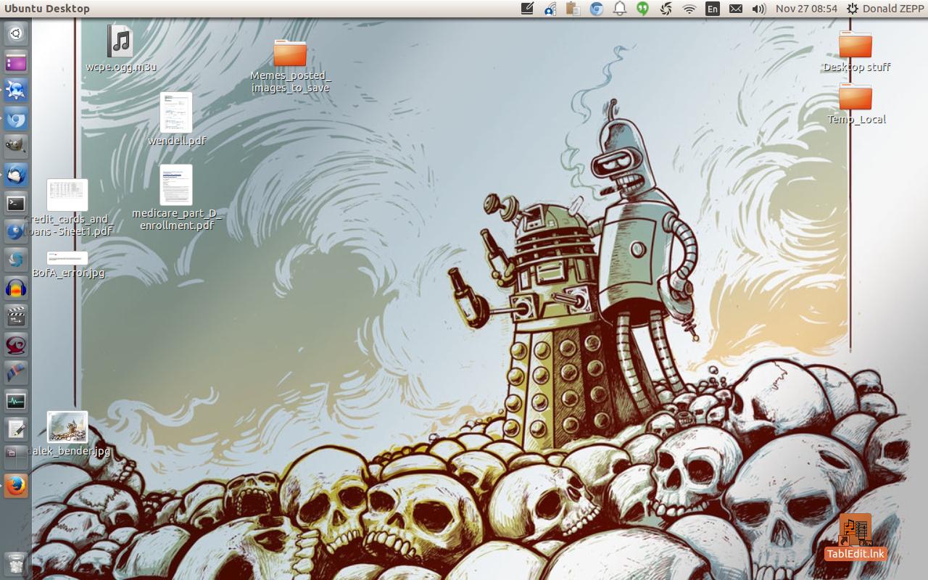928x580 pixels.
Task: Open the Trash in the launcher
Action: 16,563
